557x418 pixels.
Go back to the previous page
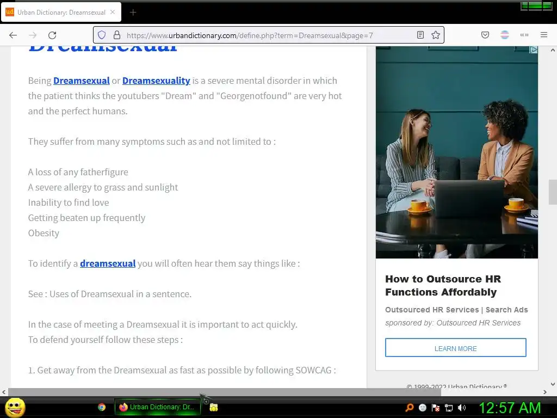click(x=13, y=35)
